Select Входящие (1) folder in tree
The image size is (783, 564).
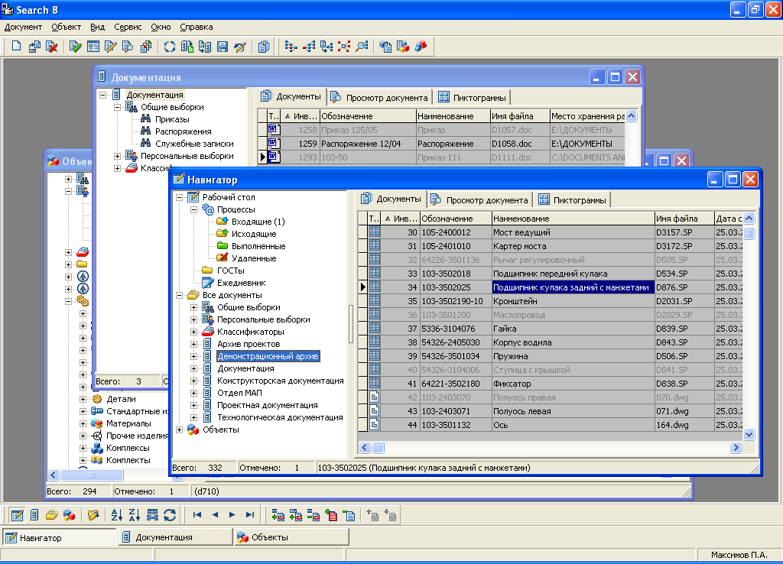tap(258, 222)
